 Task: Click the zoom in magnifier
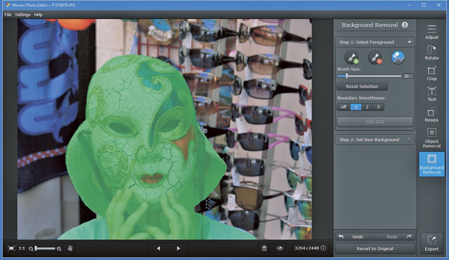[x=59, y=249]
